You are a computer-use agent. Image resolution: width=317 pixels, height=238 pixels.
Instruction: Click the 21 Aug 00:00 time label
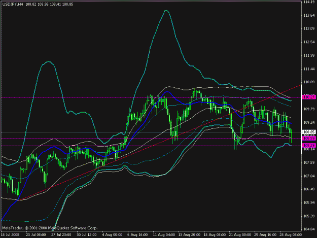click(x=240, y=235)
